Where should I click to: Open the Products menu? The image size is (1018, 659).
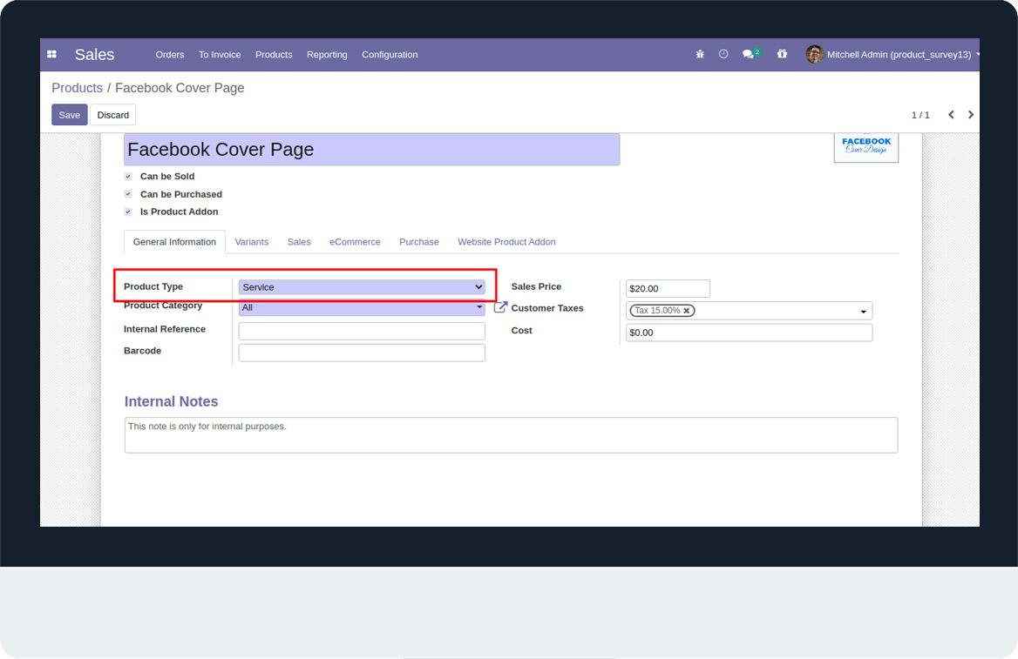[274, 55]
